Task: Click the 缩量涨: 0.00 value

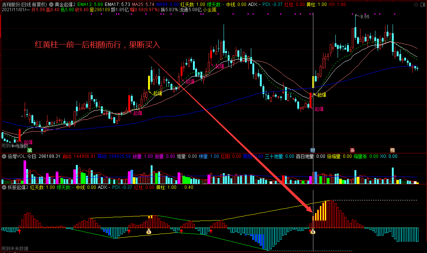Action: coord(366,156)
